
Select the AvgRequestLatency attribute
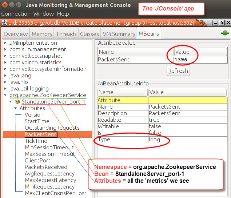pos(50,174)
